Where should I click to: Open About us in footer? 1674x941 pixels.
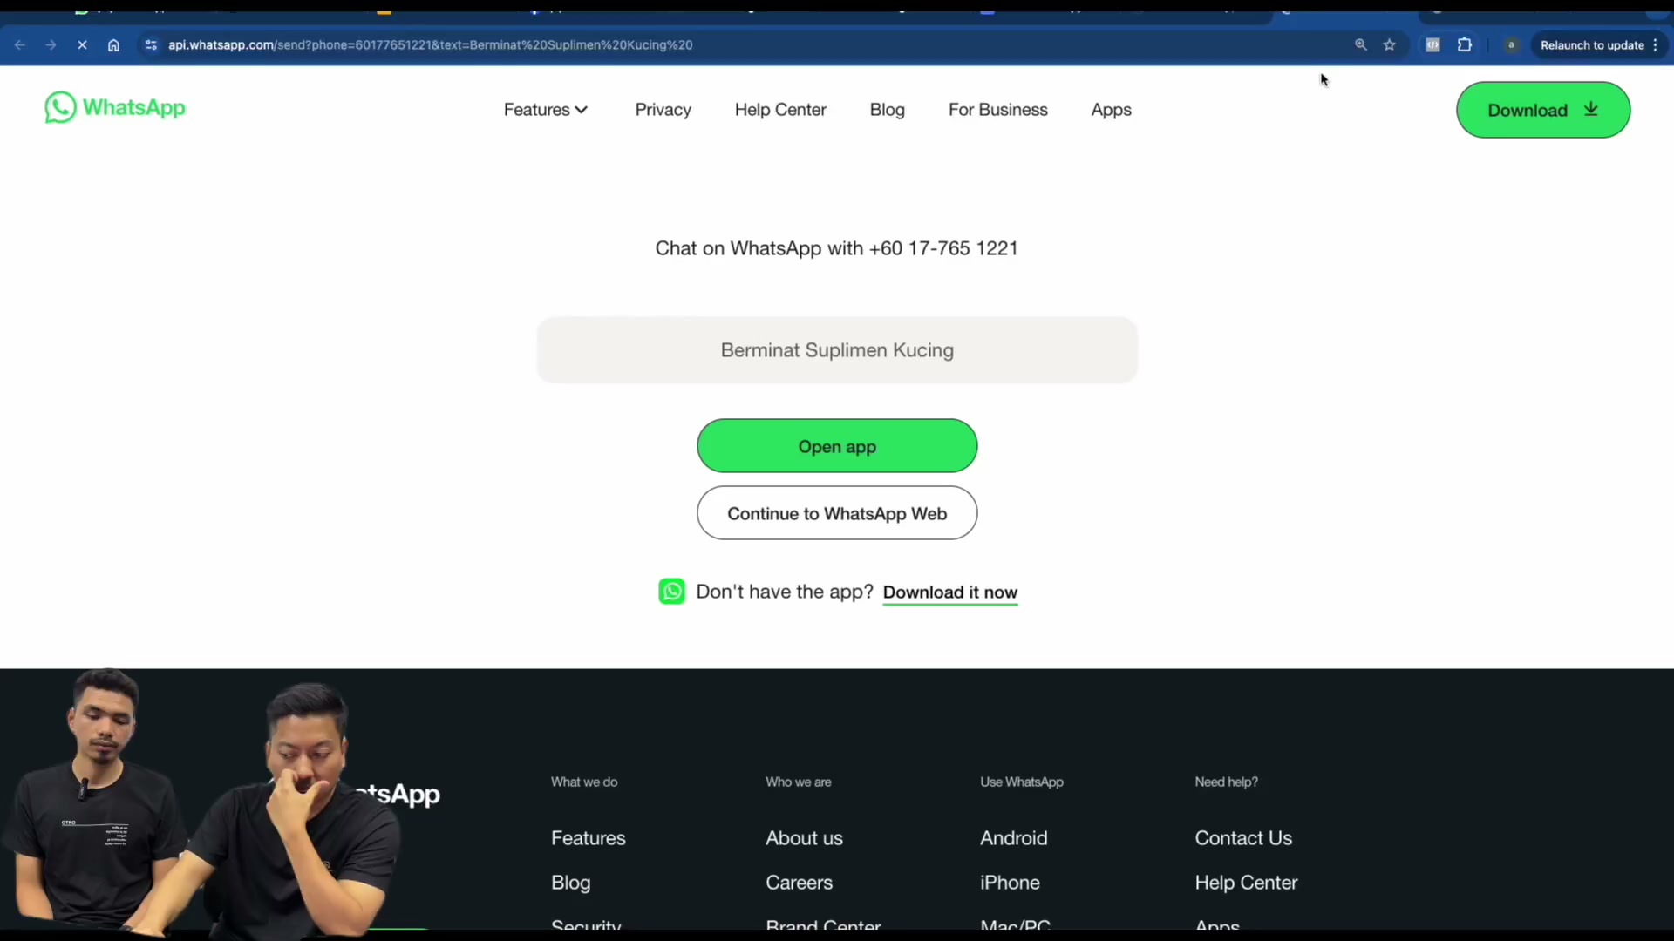(804, 838)
